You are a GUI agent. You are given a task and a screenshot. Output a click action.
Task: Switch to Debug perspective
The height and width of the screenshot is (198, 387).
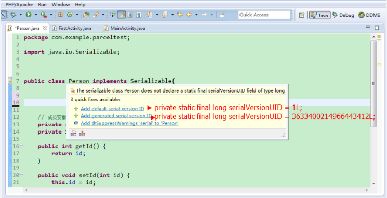point(343,15)
